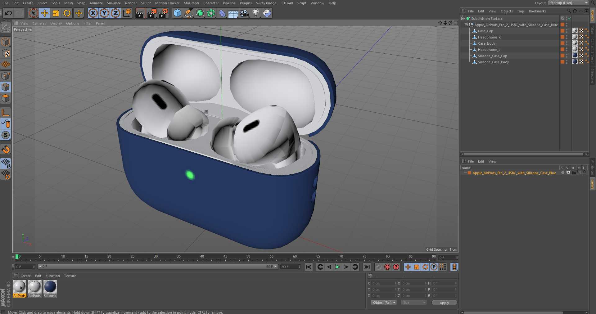Open viewport Cameras menu
The width and height of the screenshot is (596, 314).
[39, 23]
